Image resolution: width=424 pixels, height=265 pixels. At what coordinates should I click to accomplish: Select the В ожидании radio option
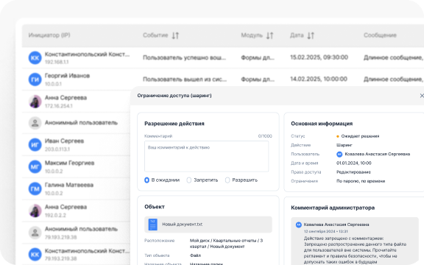(x=146, y=180)
